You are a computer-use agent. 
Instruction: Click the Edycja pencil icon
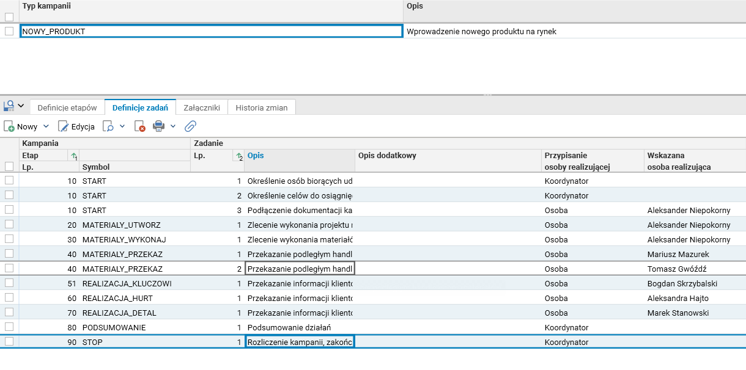pyautogui.click(x=64, y=126)
